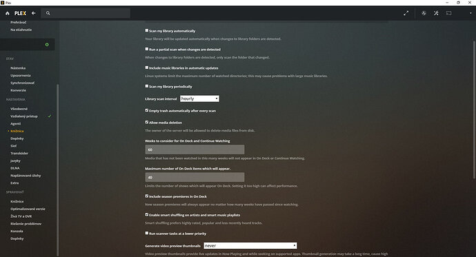
Task: Go to Plex home icon
Action: tap(8, 13)
